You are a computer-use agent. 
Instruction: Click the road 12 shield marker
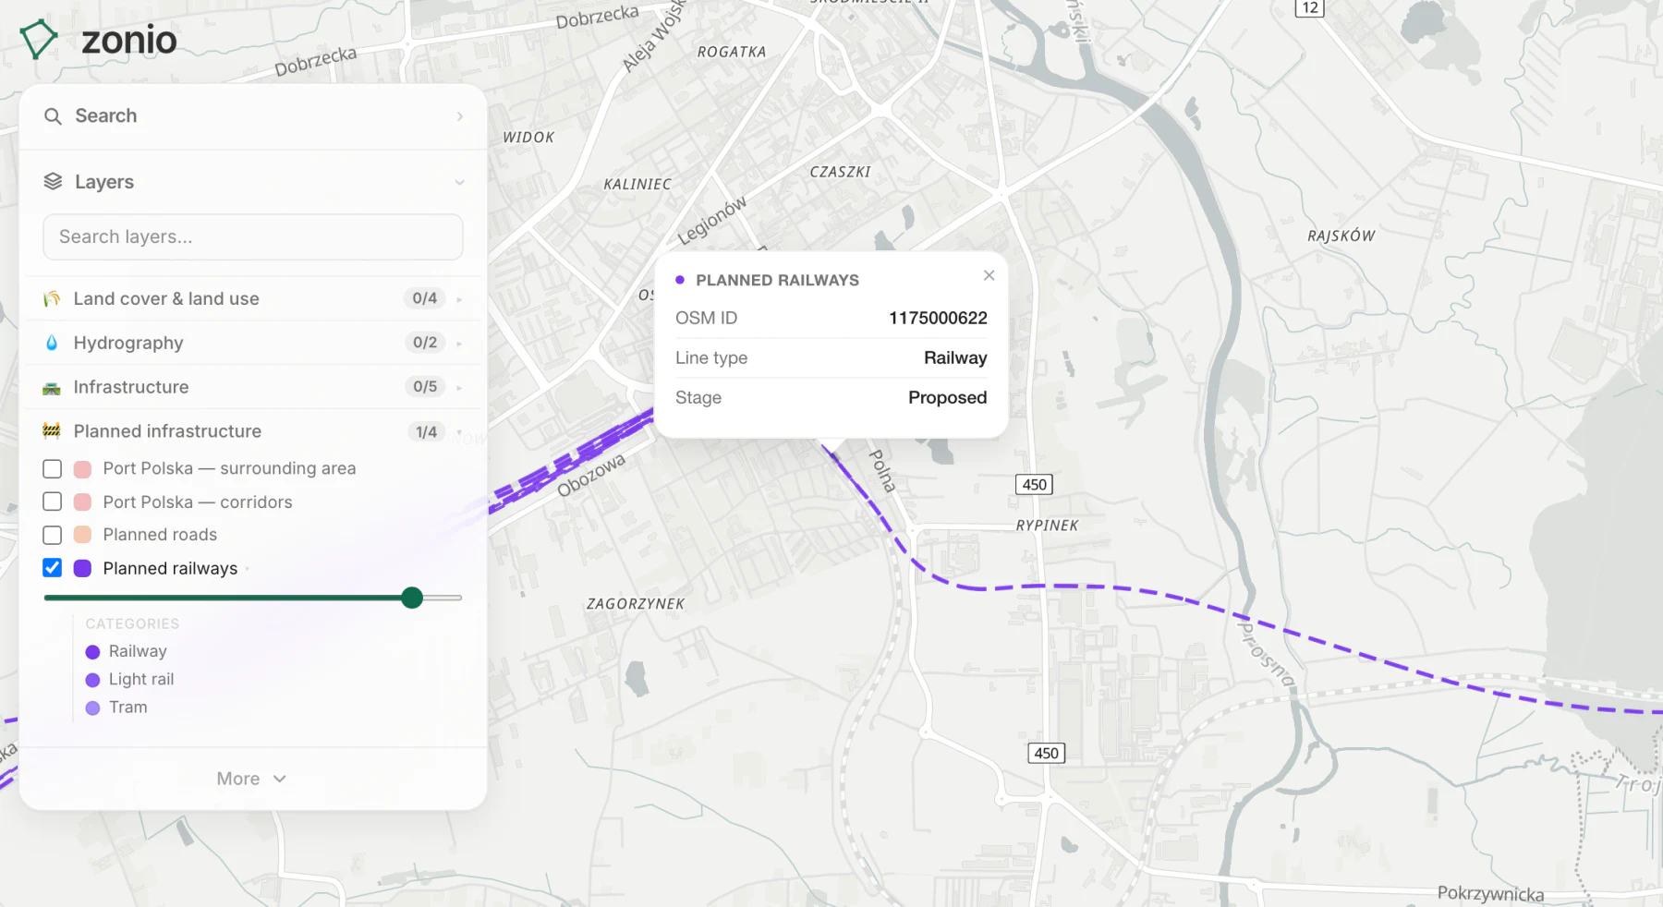click(1309, 8)
